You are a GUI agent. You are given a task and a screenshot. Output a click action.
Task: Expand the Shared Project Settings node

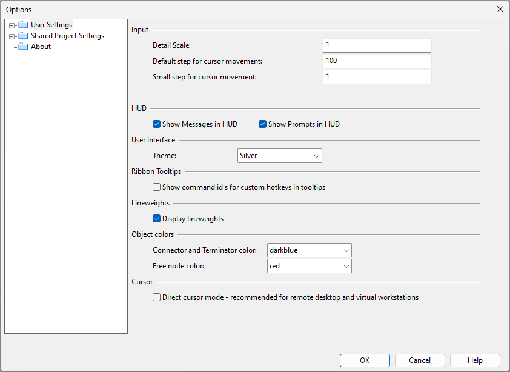[x=12, y=36]
